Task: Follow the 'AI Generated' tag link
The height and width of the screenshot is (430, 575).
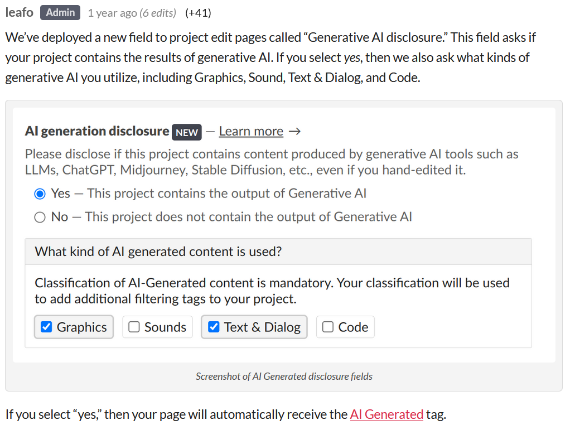Action: [386, 414]
